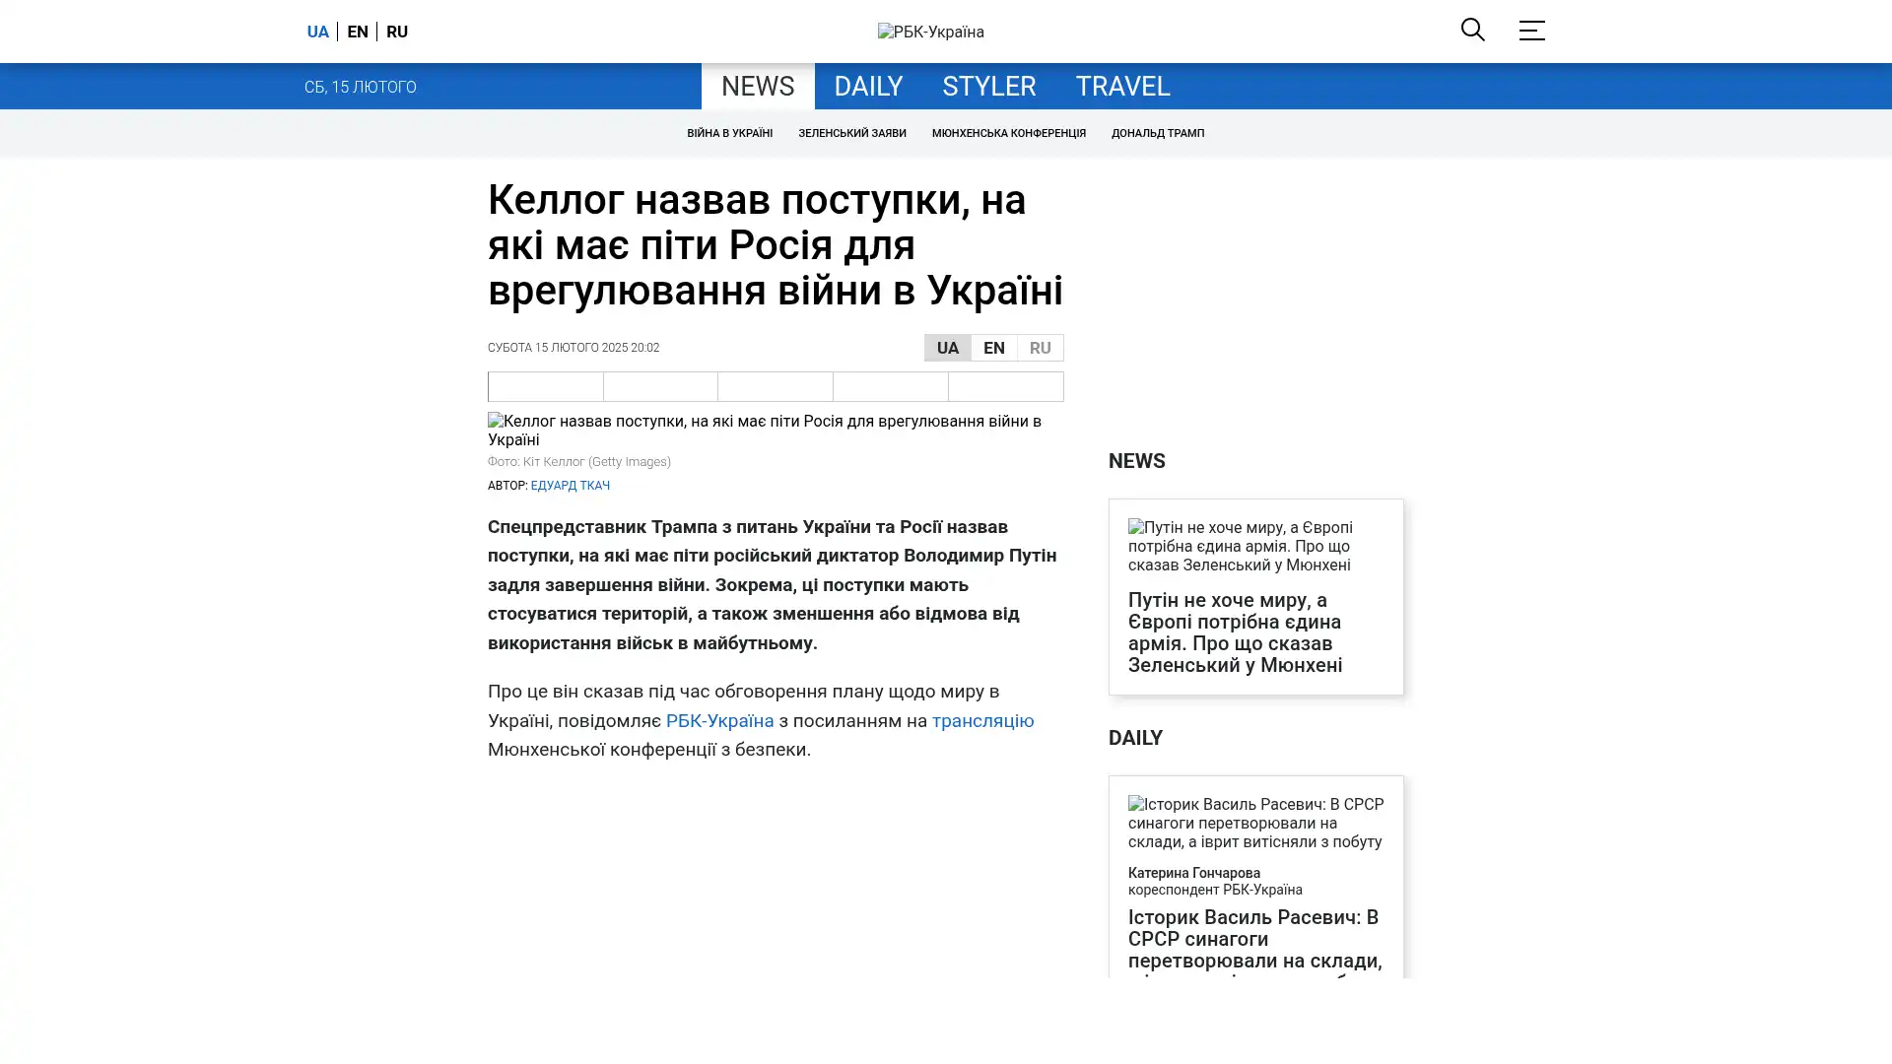Viewport: 1892px width, 1064px height.
Task: Open the Путін не хоче миру sidebar headline
Action: pyautogui.click(x=1235, y=632)
